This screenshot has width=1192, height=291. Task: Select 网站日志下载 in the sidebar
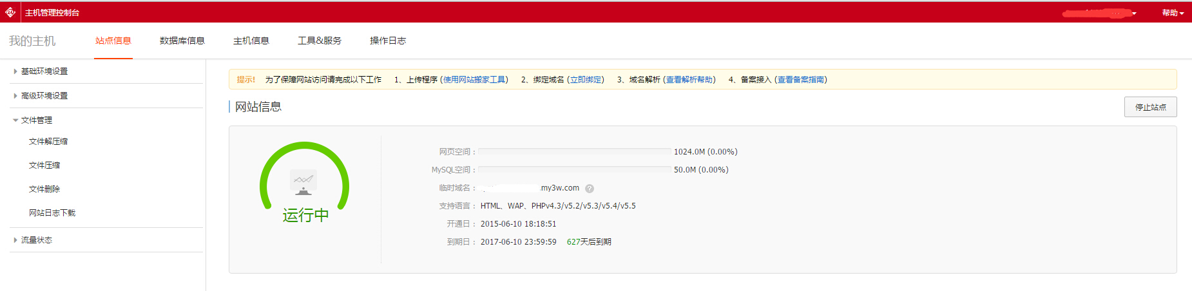coord(52,213)
